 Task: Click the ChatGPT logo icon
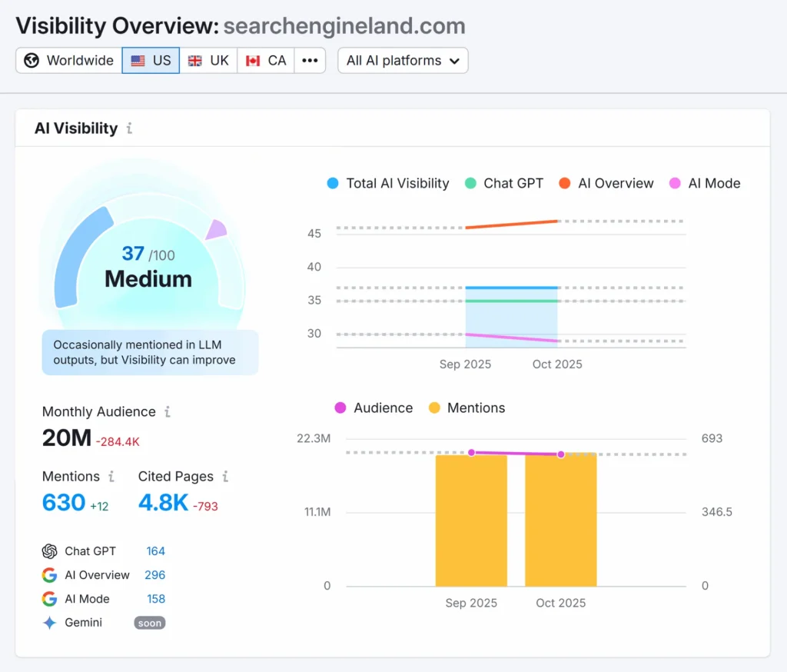(50, 551)
